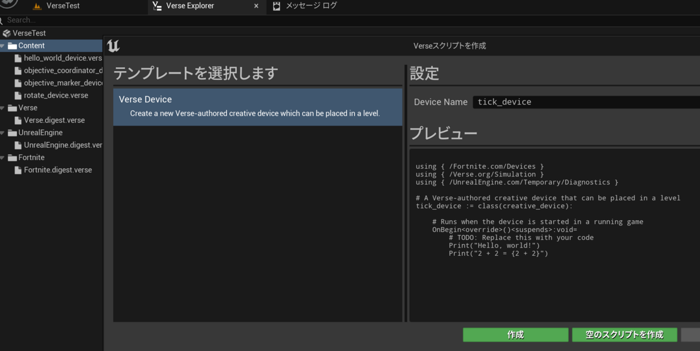The height and width of the screenshot is (351, 700).
Task: Select Fortnite.digest.verse file name
Action: click(x=58, y=170)
